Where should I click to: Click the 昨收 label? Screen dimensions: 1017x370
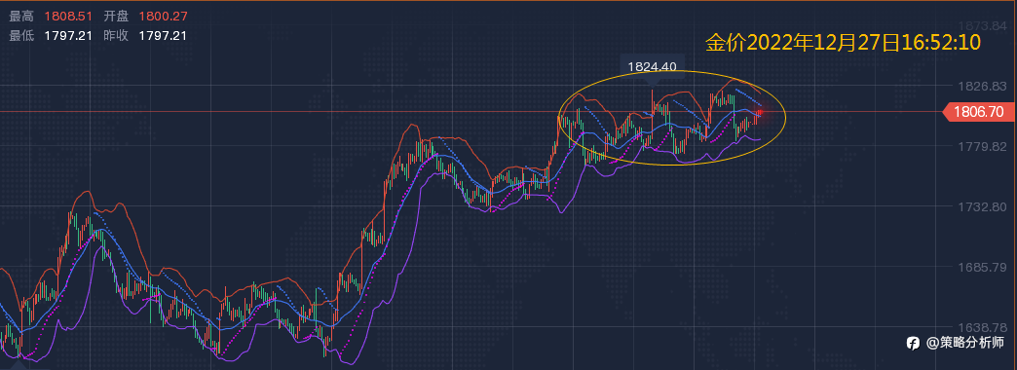pos(116,36)
